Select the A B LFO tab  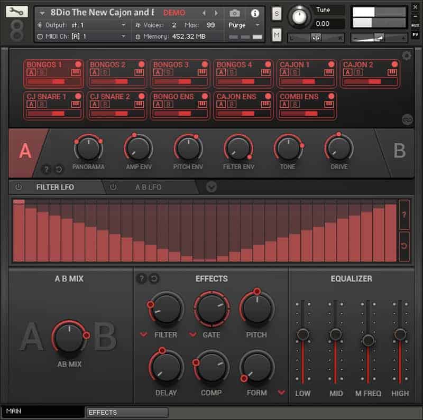[x=149, y=187]
